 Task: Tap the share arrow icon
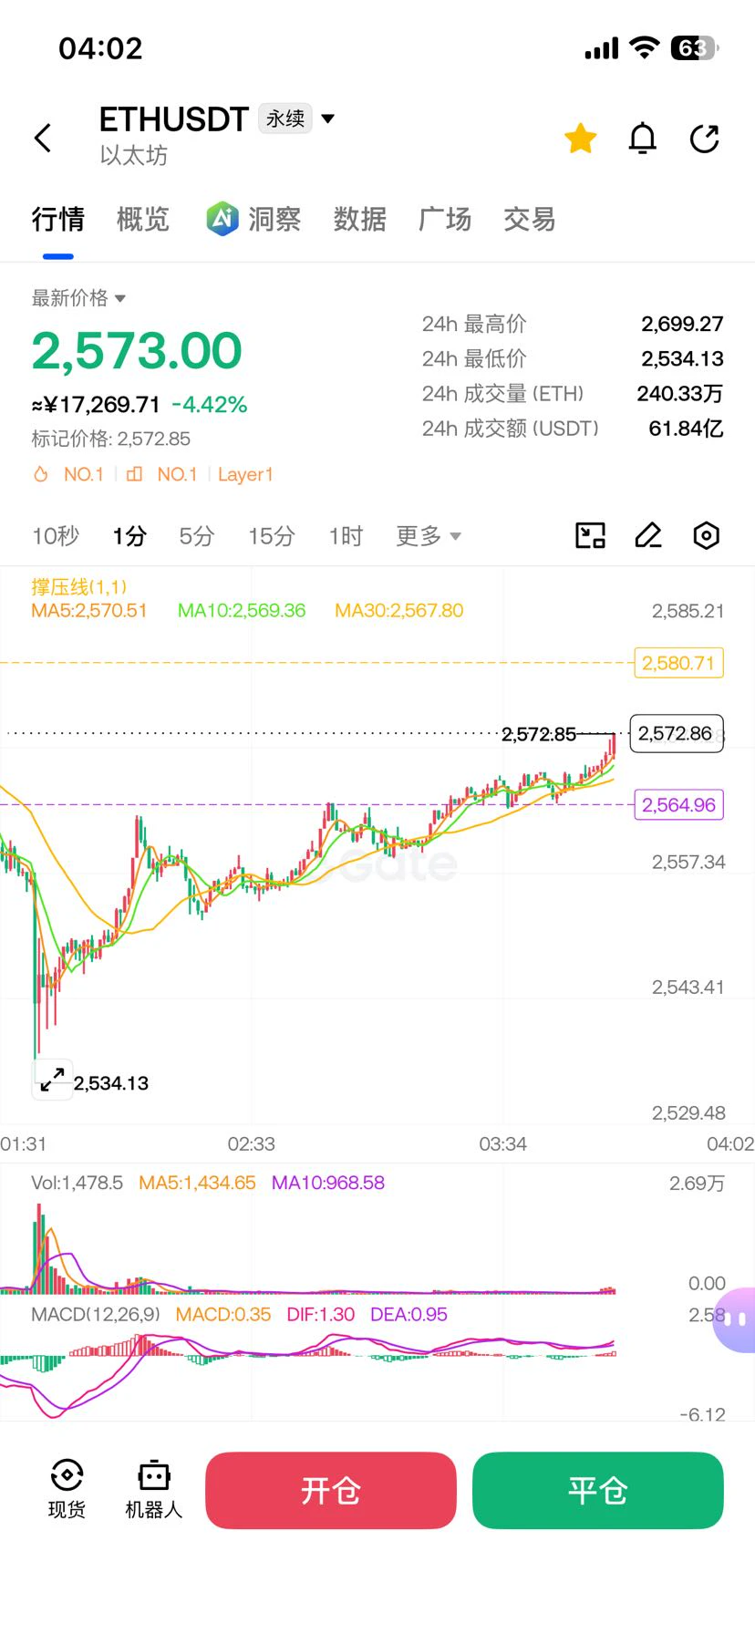705,139
